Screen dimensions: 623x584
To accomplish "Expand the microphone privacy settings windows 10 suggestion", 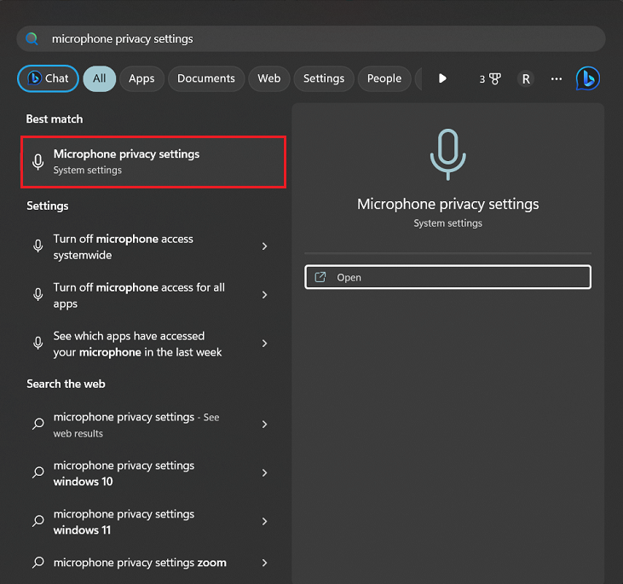I will point(264,473).
